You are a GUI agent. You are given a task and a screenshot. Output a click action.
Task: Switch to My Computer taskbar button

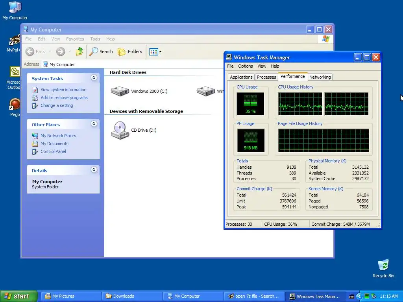pyautogui.click(x=192, y=296)
